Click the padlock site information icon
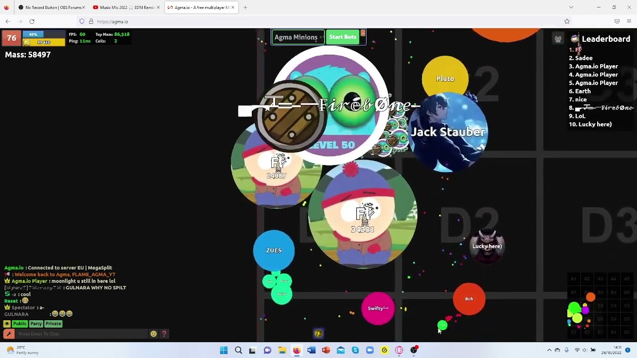The image size is (637, 358). click(x=91, y=21)
